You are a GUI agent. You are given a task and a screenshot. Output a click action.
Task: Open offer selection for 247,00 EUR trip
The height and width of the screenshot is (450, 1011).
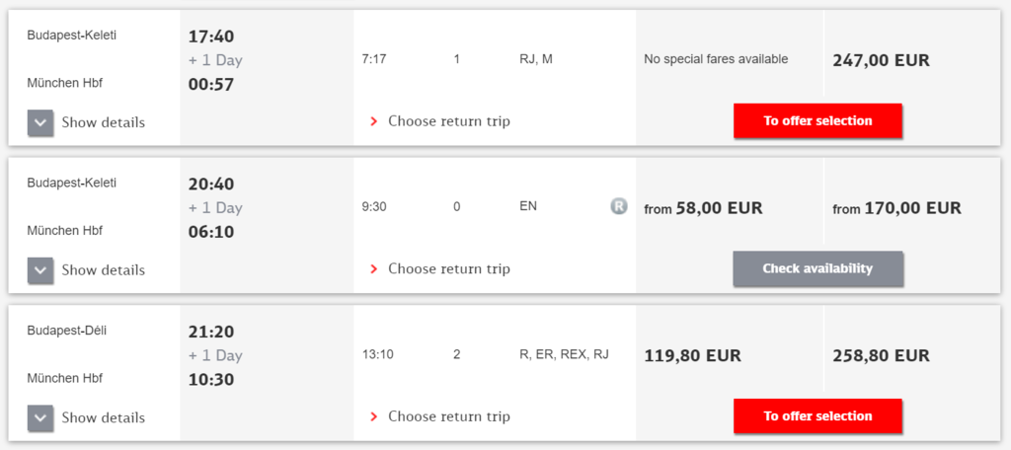pyautogui.click(x=817, y=120)
